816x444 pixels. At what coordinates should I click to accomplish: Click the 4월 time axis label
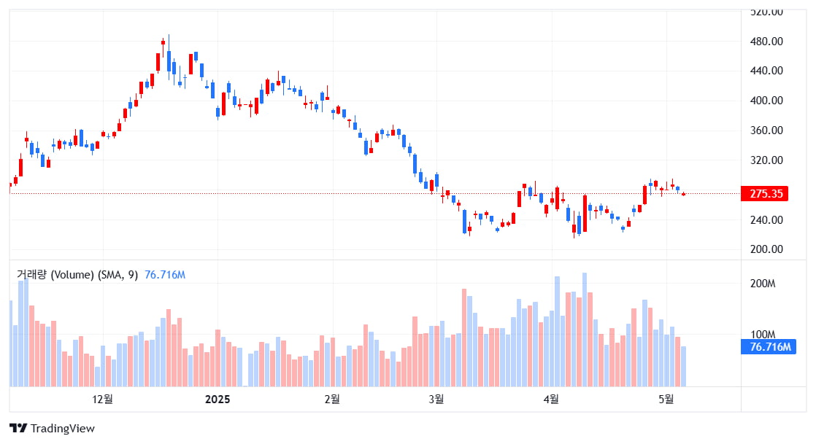[x=551, y=400]
